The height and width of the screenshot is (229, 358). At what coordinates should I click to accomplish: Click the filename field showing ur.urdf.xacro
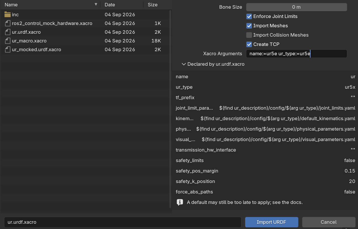pos(123,222)
